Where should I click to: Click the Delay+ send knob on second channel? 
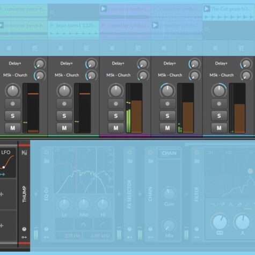(x=91, y=64)
